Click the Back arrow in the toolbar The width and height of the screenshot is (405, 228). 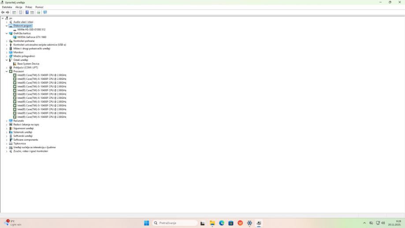3,12
